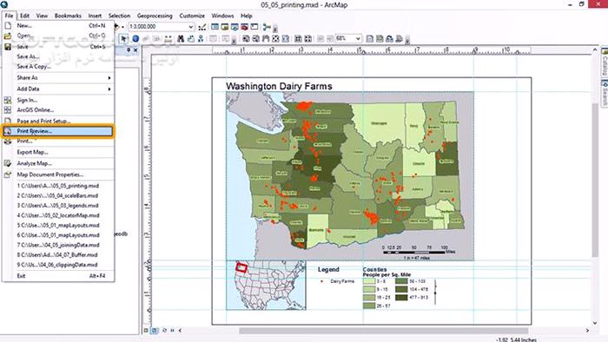Open the Go To XY tool

(201, 38)
